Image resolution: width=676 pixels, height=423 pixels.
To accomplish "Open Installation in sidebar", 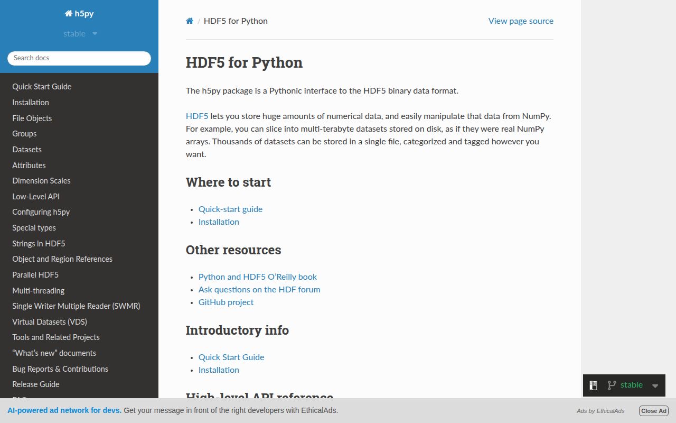I will 31,103.
